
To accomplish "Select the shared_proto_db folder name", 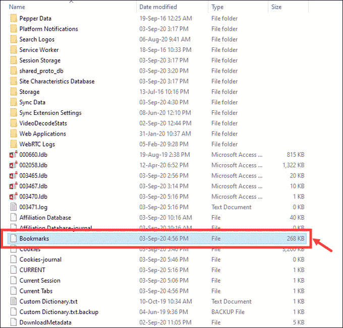I will pyautogui.click(x=41, y=71).
